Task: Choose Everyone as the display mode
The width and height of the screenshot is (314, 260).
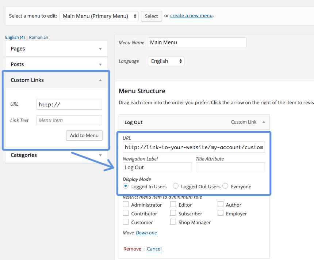Action: pos(225,186)
